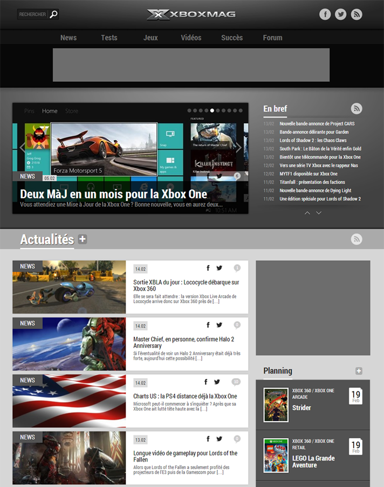The width and height of the screenshot is (384, 487).
Task: Click the American flag thumbnail
Action: coord(69,401)
